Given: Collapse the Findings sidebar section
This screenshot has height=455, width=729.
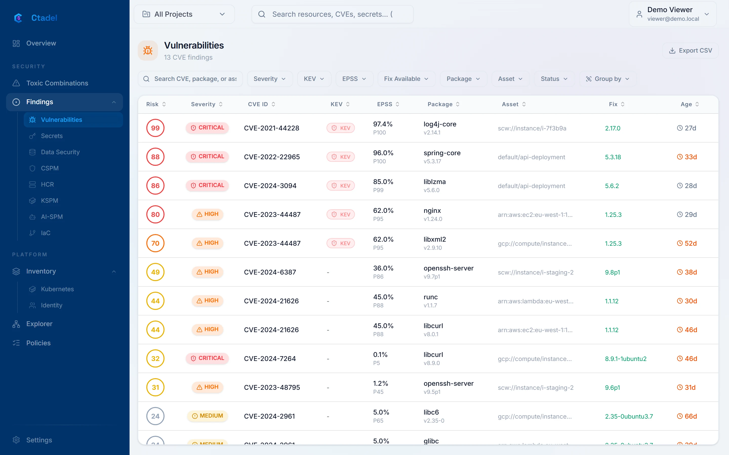Looking at the screenshot, I should click(x=114, y=102).
